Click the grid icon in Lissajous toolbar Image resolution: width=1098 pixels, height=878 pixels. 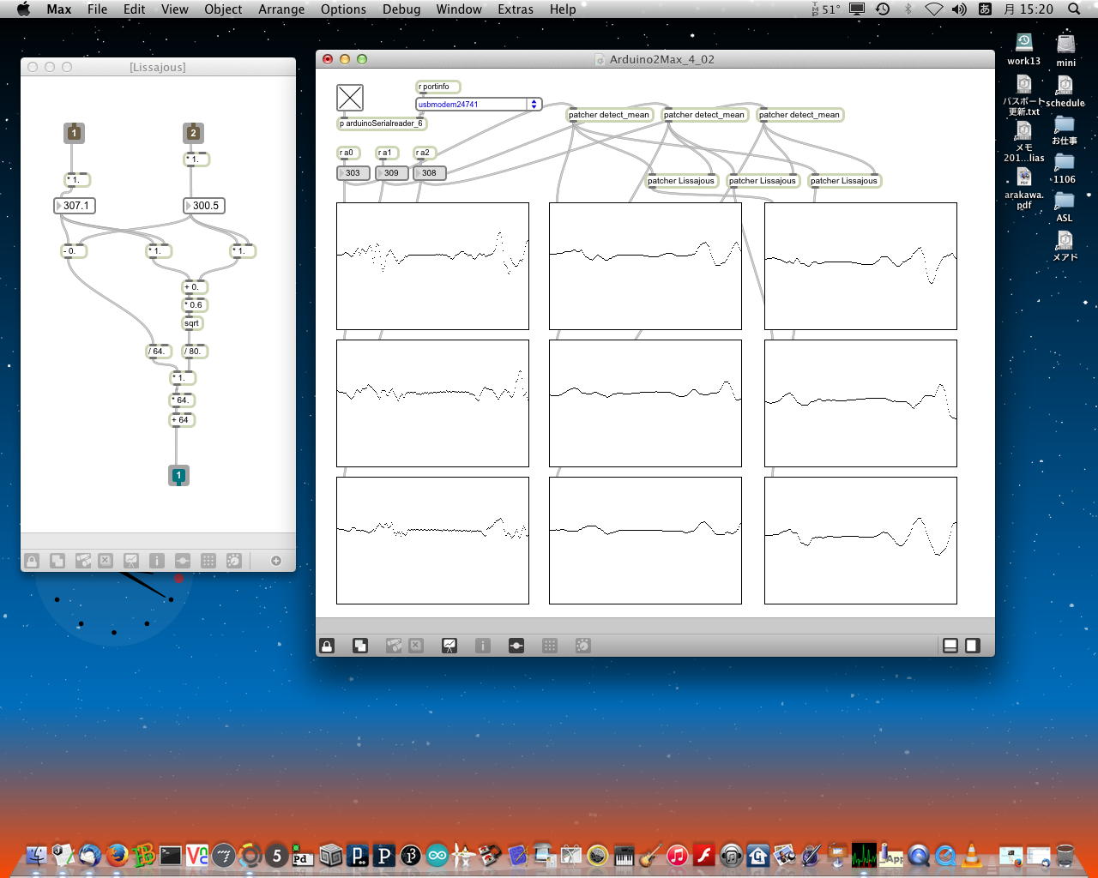[208, 561]
